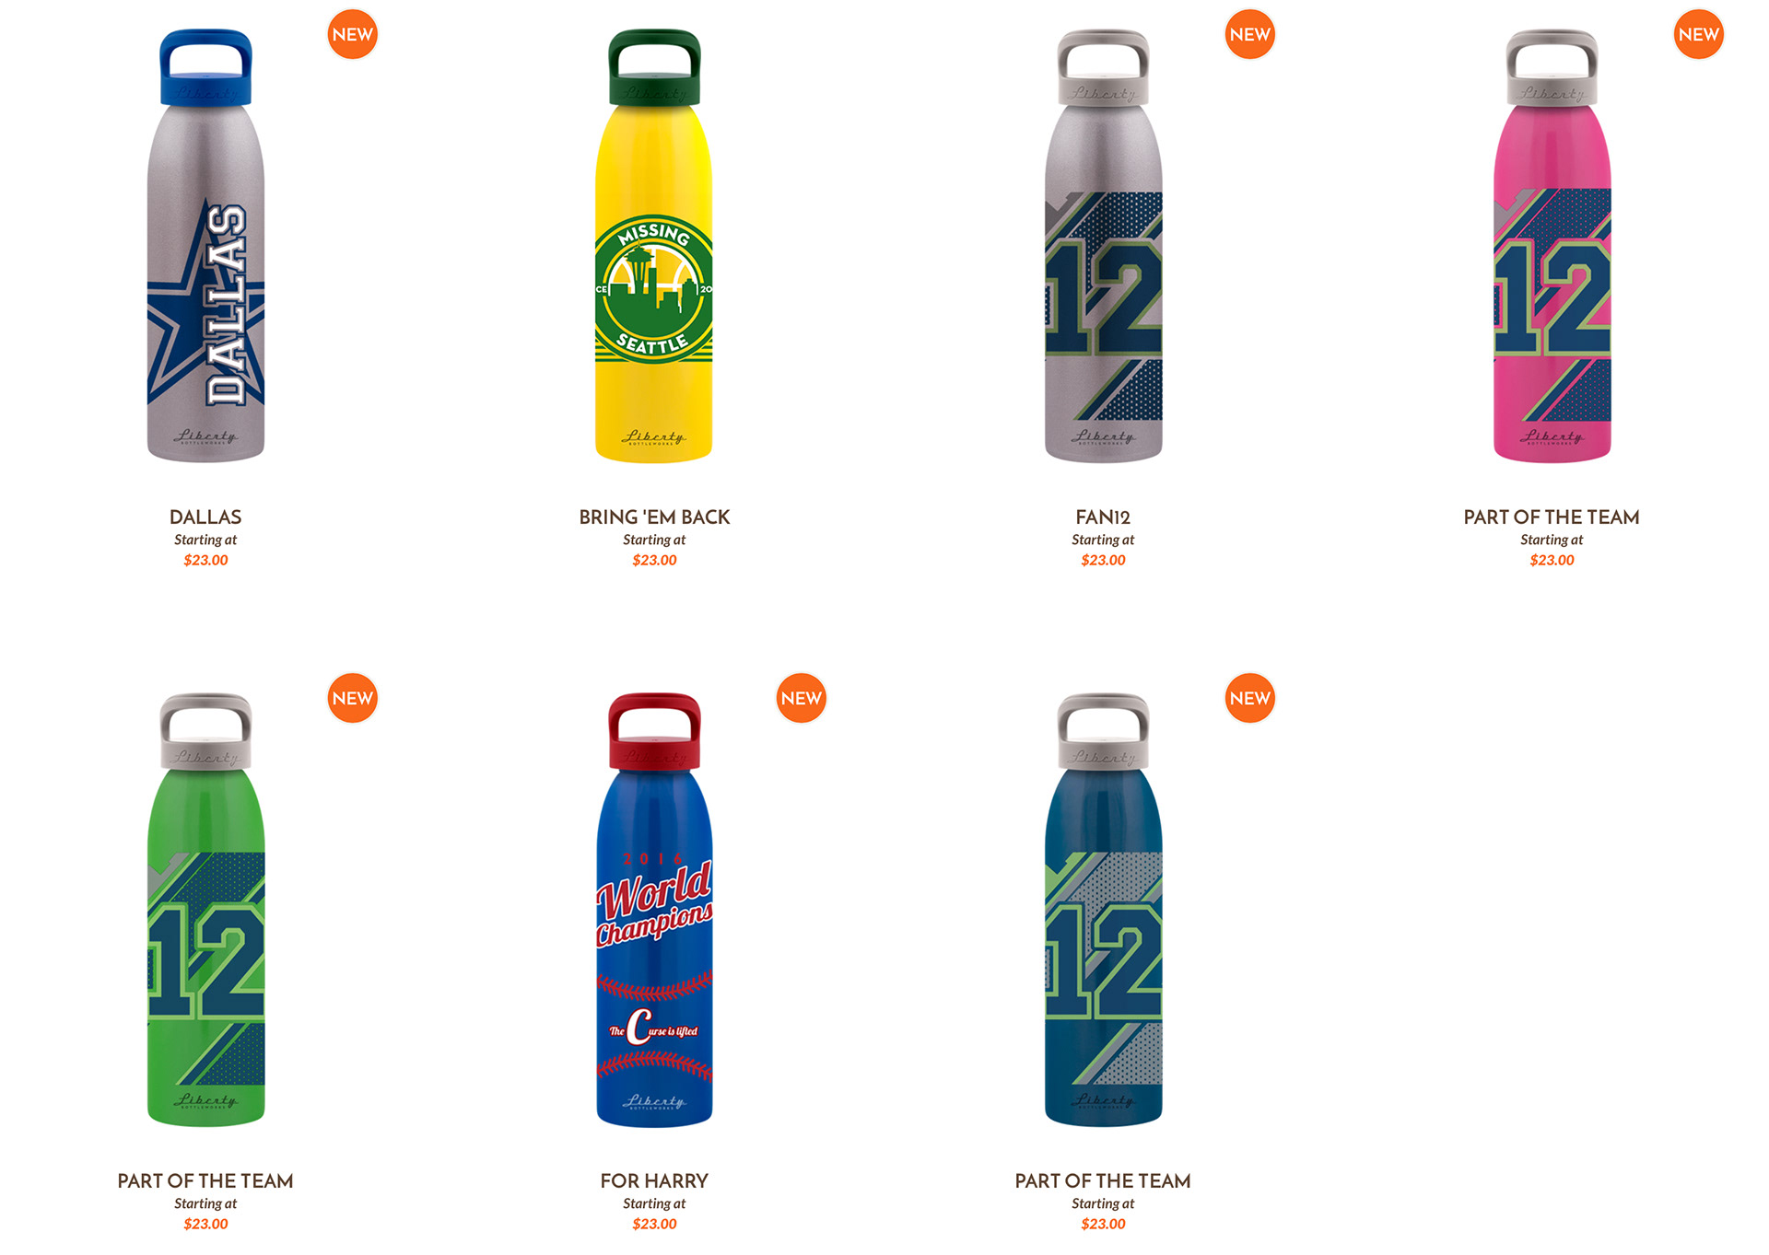Click NEW badge beside FAN12 bottle

click(x=1250, y=34)
